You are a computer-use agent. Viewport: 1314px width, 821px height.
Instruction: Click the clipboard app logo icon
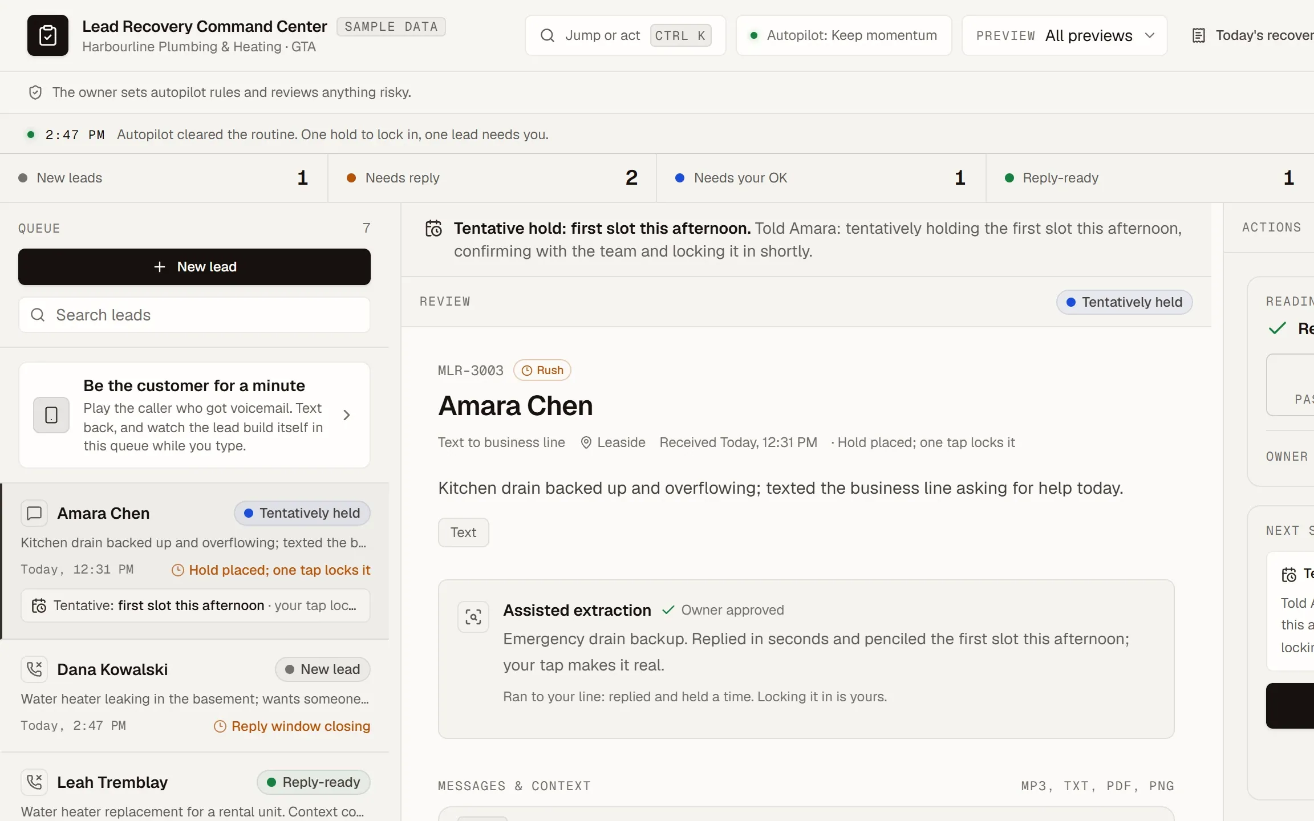coord(48,35)
